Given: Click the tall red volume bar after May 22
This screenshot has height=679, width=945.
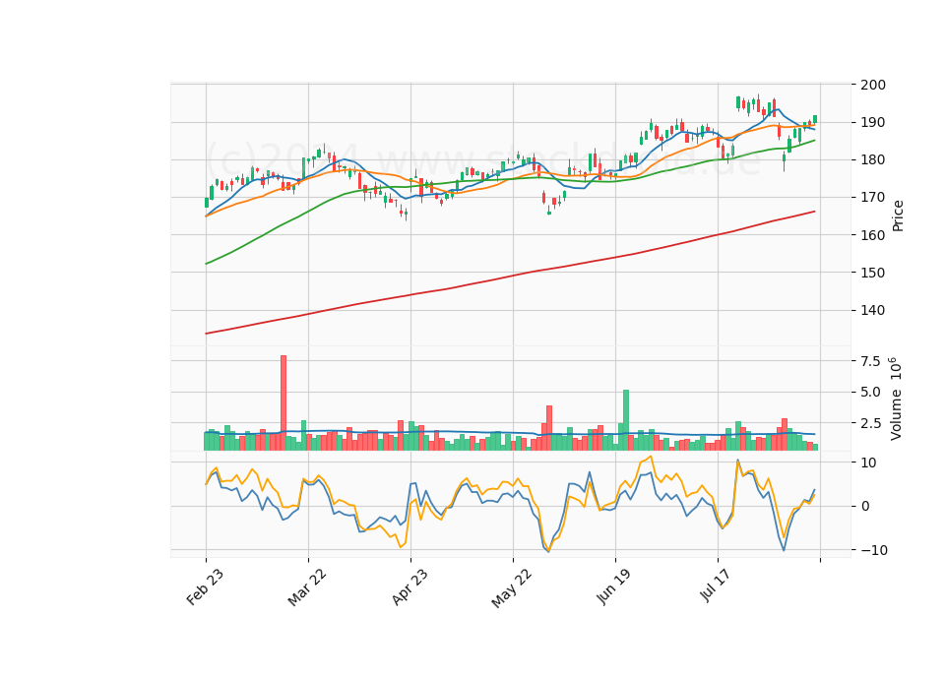Looking at the screenshot, I should (549, 428).
